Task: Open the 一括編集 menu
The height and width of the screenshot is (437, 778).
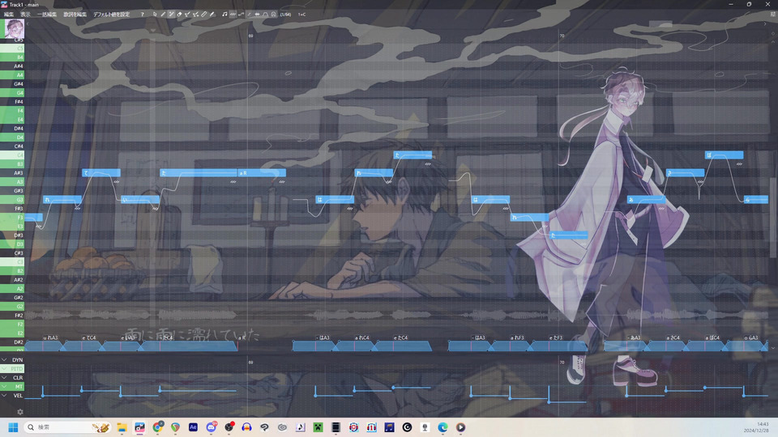Action: click(47, 15)
